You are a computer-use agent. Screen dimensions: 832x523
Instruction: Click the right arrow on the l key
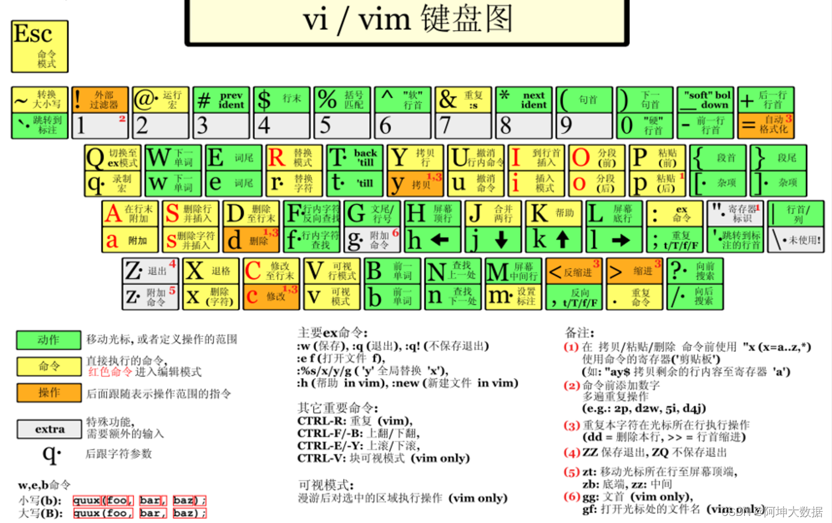click(620, 240)
